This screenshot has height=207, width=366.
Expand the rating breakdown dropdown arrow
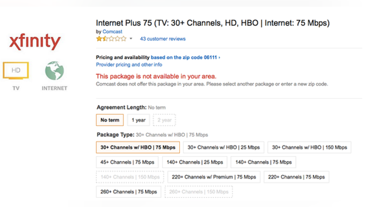coord(131,39)
